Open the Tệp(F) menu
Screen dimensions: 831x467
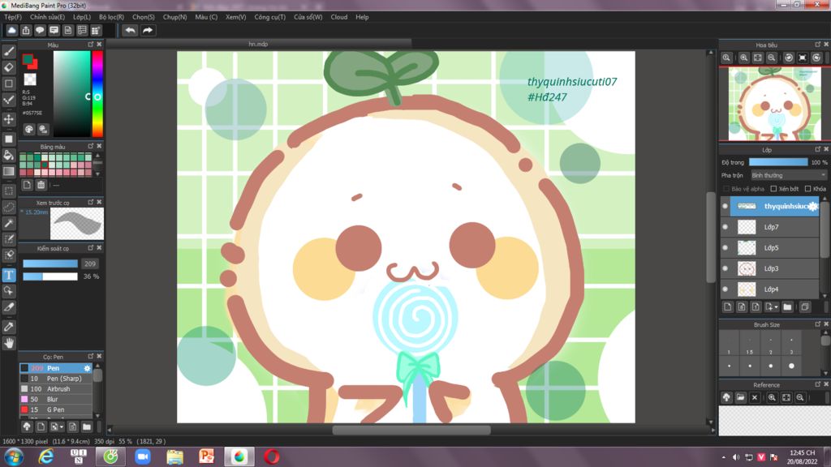(13, 17)
